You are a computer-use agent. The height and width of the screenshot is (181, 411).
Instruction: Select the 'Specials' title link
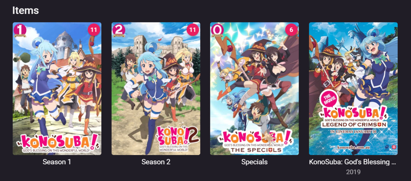pos(254,162)
